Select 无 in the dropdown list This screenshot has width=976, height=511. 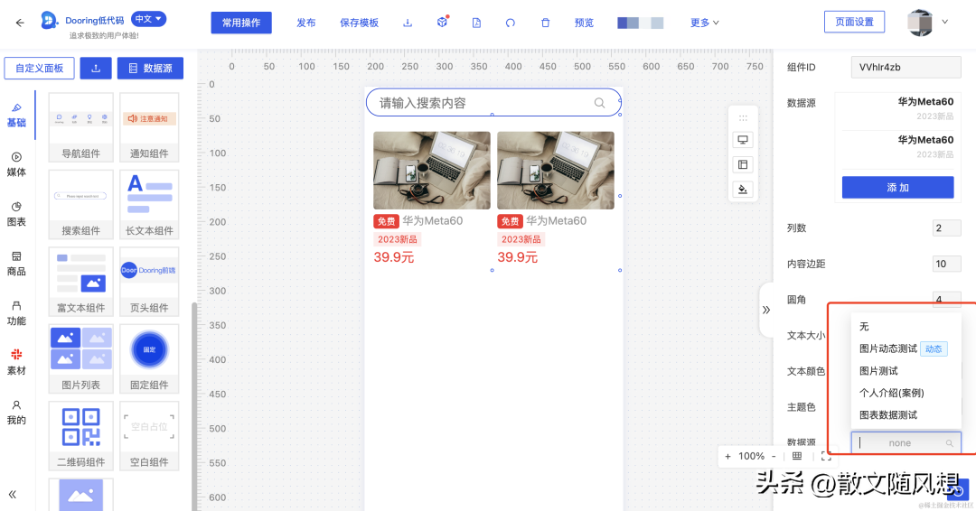click(x=906, y=326)
